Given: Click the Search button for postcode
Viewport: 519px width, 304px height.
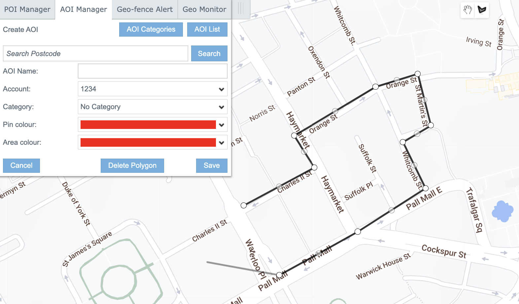Looking at the screenshot, I should (x=209, y=53).
